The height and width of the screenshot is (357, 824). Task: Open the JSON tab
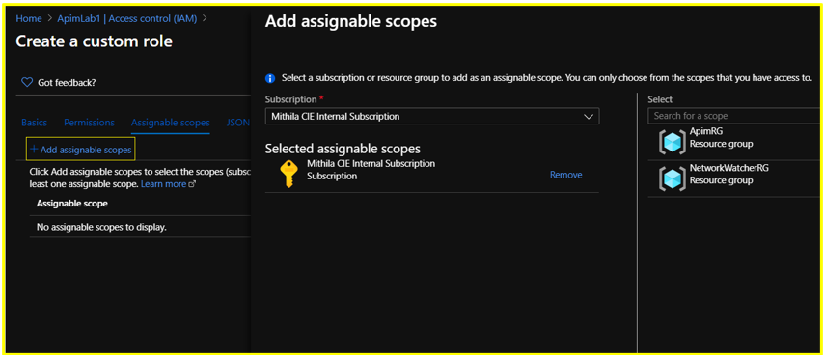point(237,123)
